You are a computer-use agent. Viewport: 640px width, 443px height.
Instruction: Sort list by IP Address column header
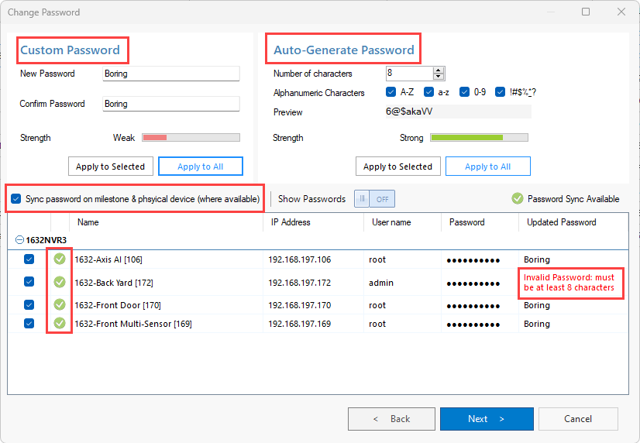291,222
